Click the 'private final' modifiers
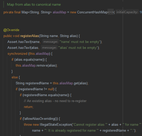 click(x=12, y=12)
